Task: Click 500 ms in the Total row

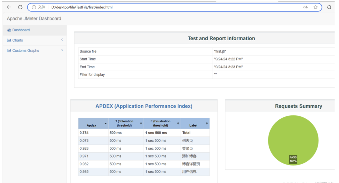Action: click(116, 133)
